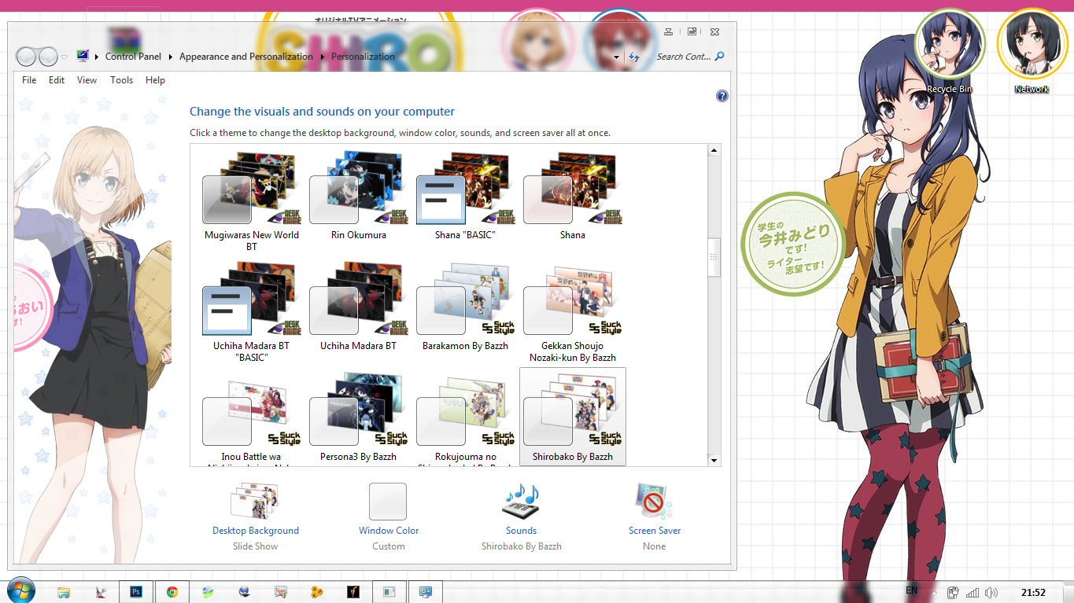Open Photoshop from the taskbar
Image resolution: width=1074 pixels, height=603 pixels.
[x=136, y=591]
